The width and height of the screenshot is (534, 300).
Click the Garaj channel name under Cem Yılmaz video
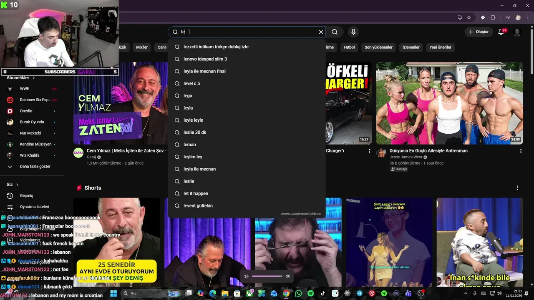[91, 157]
